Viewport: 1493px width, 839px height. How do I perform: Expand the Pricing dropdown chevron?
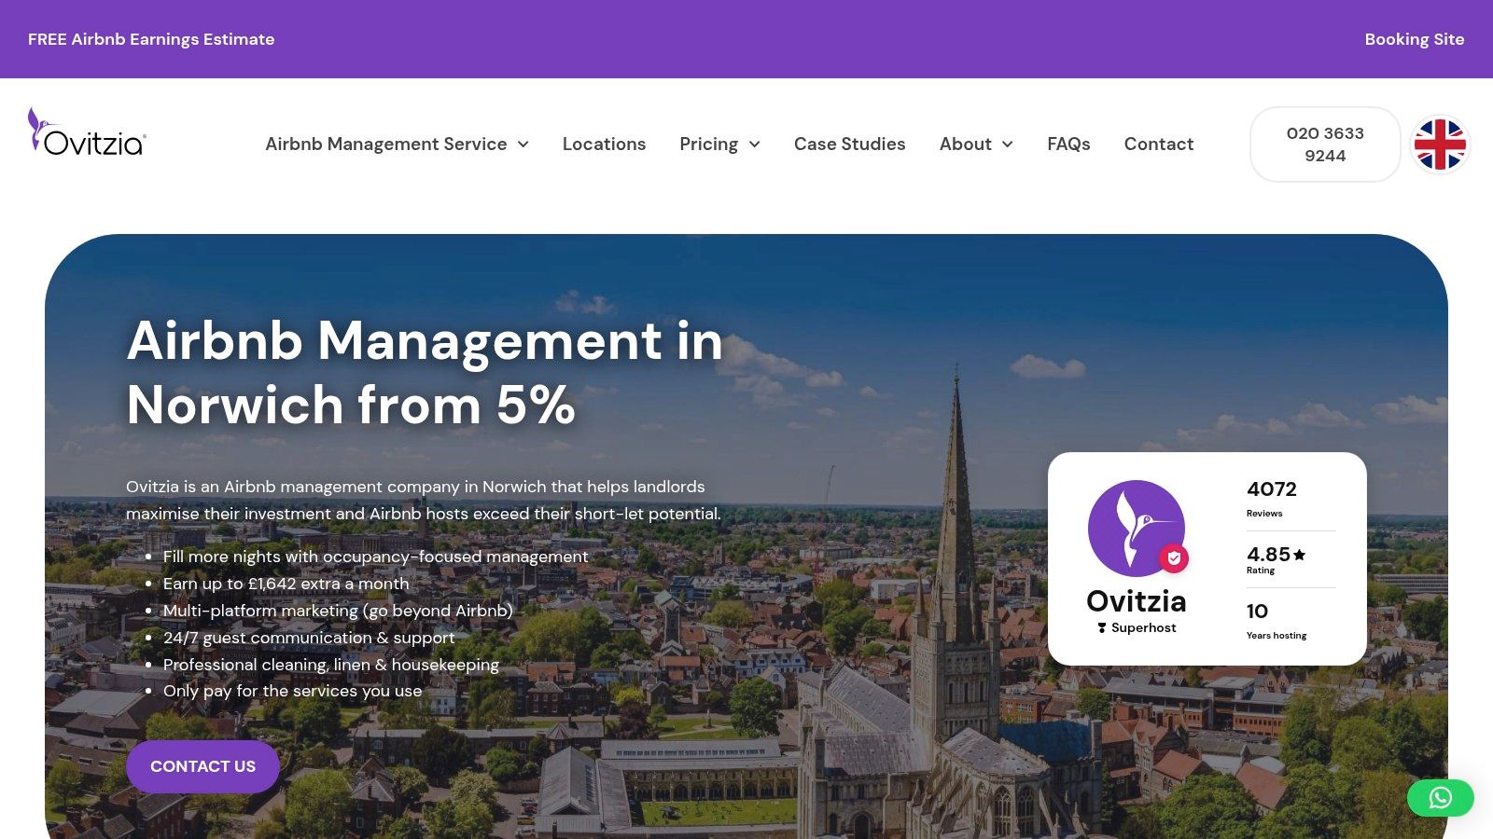pos(755,144)
